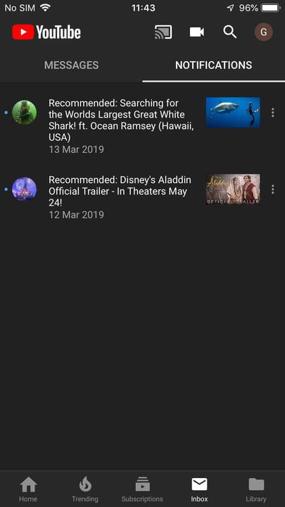
Task: Select the NOTIFICATIONS tab
Action: point(214,65)
